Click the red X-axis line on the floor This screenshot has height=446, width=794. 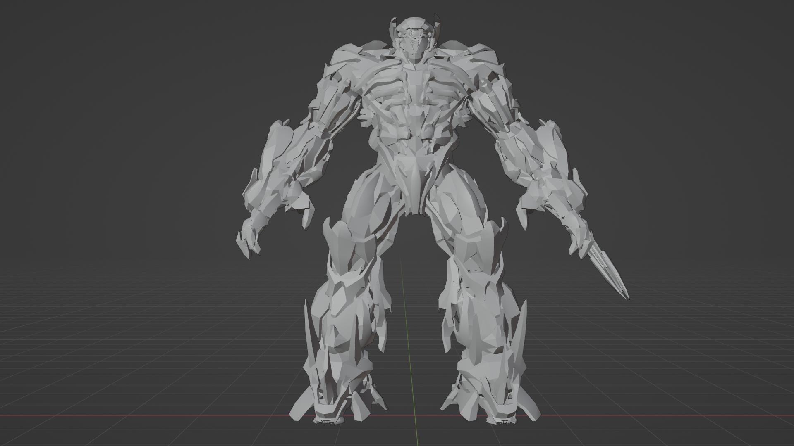145,415
